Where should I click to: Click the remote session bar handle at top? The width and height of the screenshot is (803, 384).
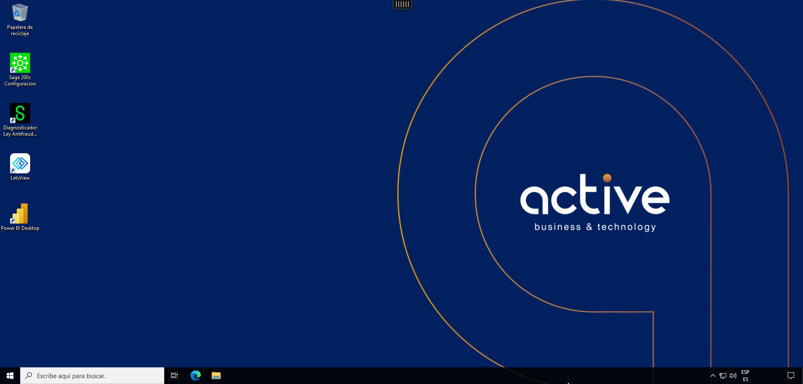pos(402,4)
